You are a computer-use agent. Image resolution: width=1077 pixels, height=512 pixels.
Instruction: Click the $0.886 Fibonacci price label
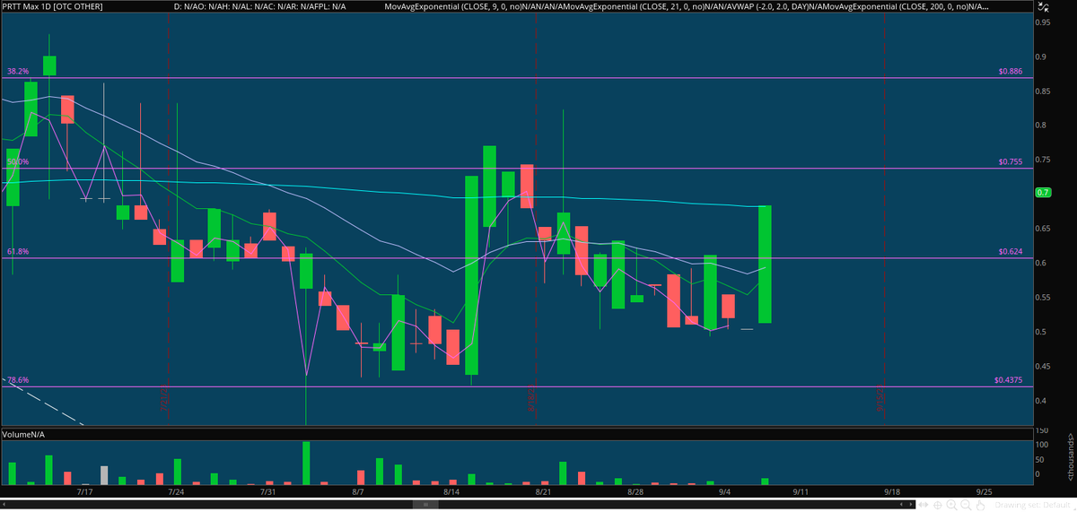pos(1011,70)
